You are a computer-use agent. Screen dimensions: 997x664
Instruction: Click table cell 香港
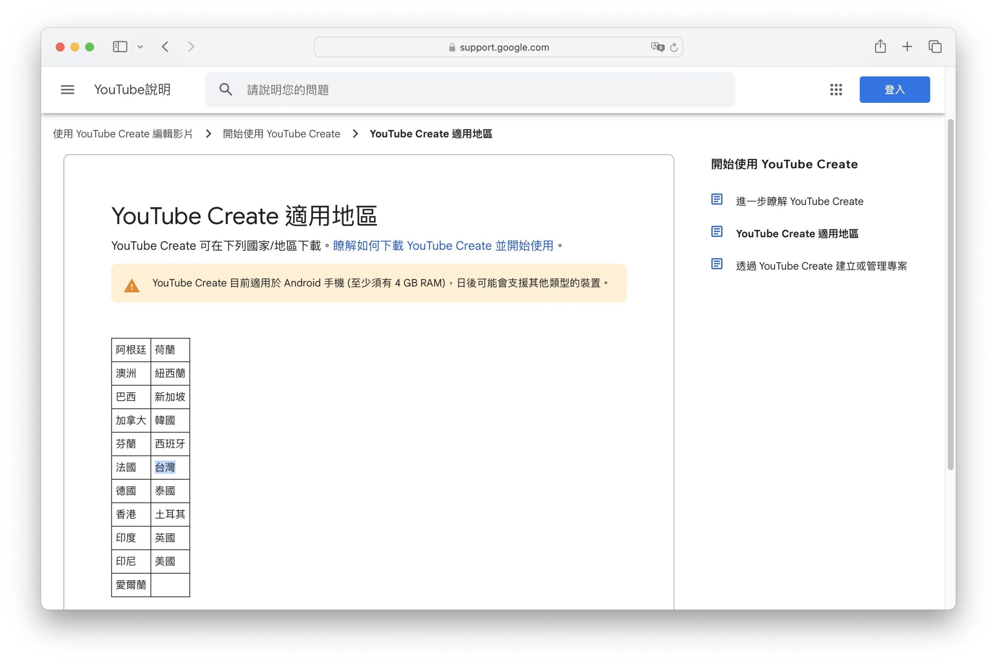[131, 514]
